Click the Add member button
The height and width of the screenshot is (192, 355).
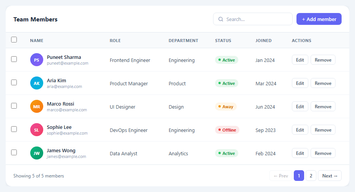(x=319, y=19)
